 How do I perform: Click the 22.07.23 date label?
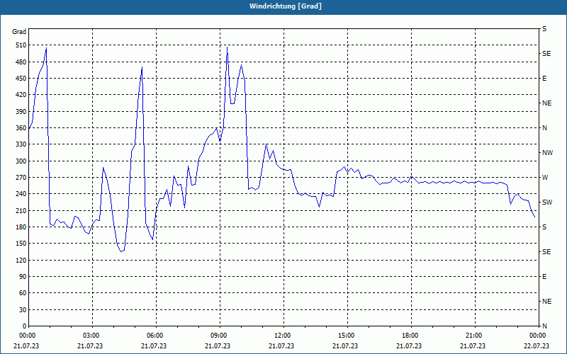[x=537, y=346]
